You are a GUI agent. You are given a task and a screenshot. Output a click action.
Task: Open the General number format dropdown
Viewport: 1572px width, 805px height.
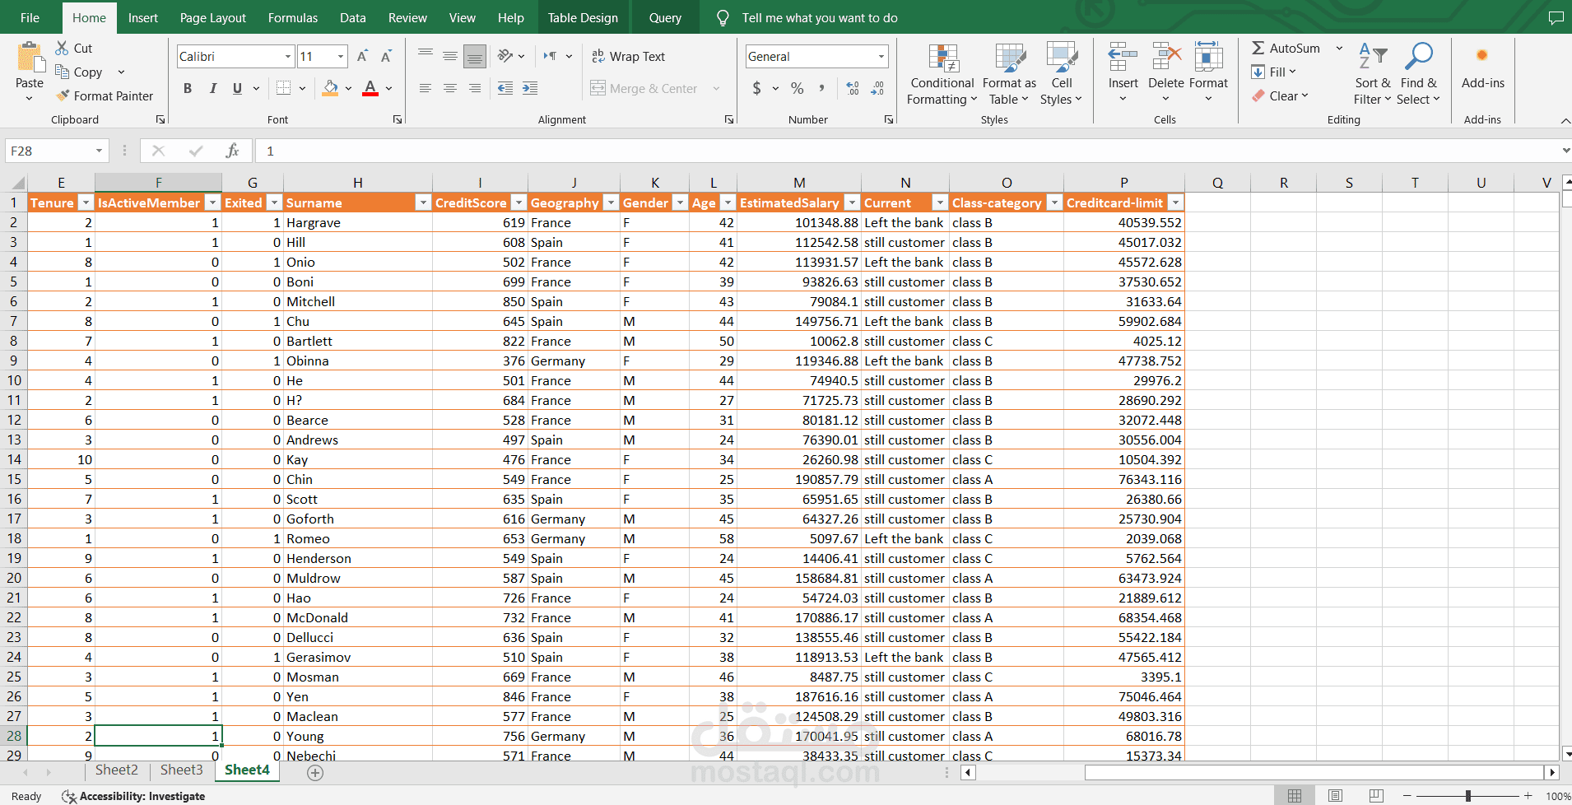(881, 57)
